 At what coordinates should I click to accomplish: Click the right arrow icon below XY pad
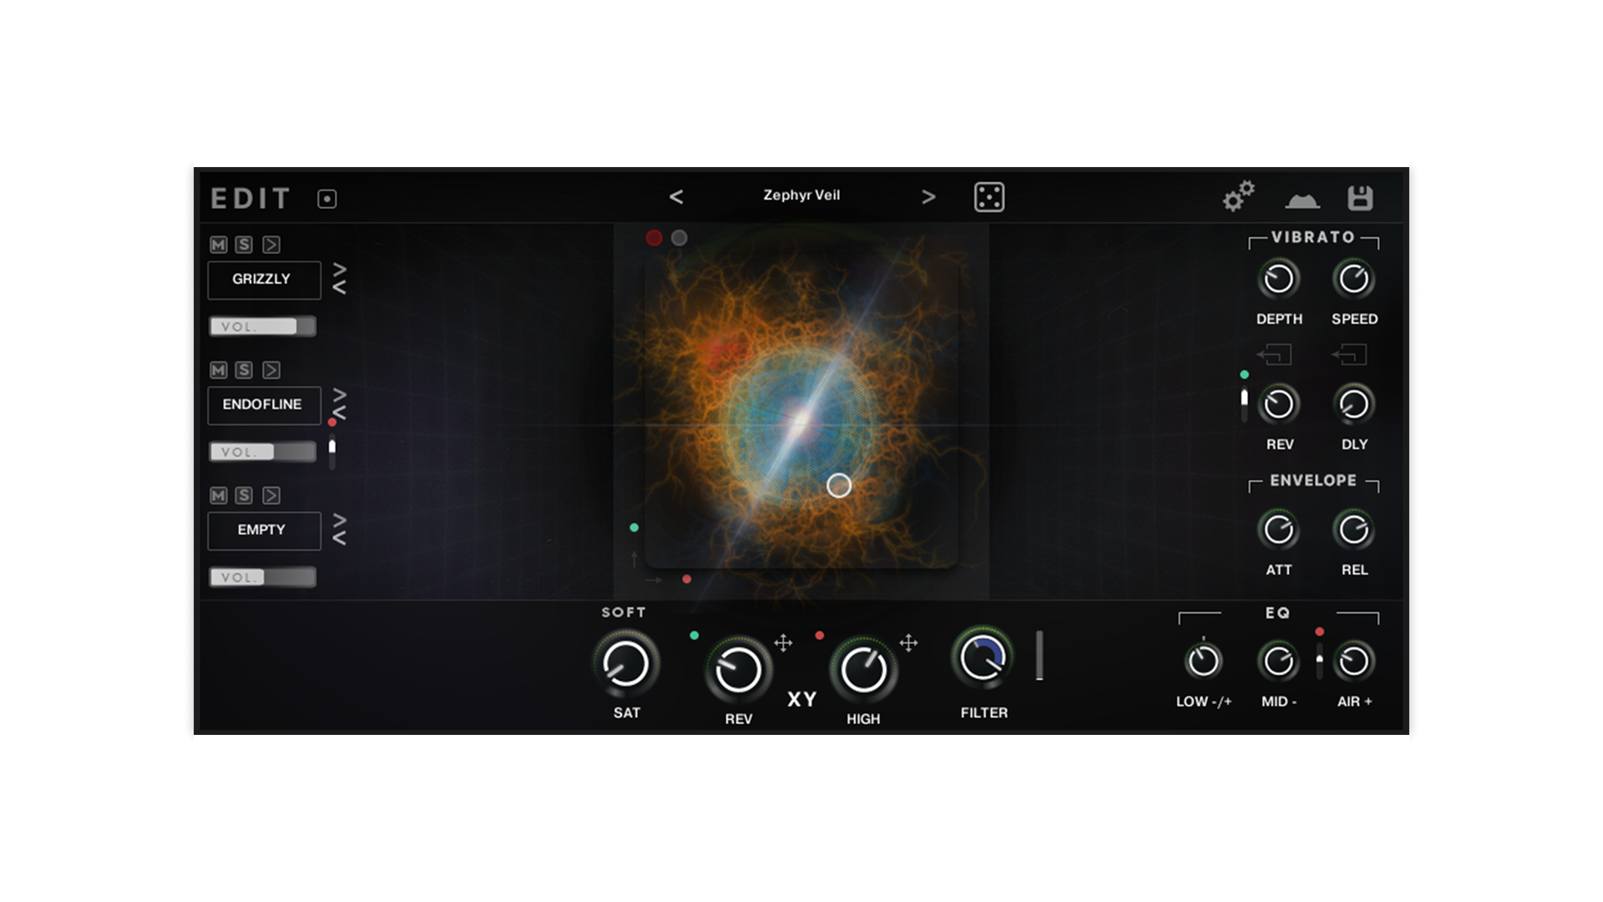654,580
